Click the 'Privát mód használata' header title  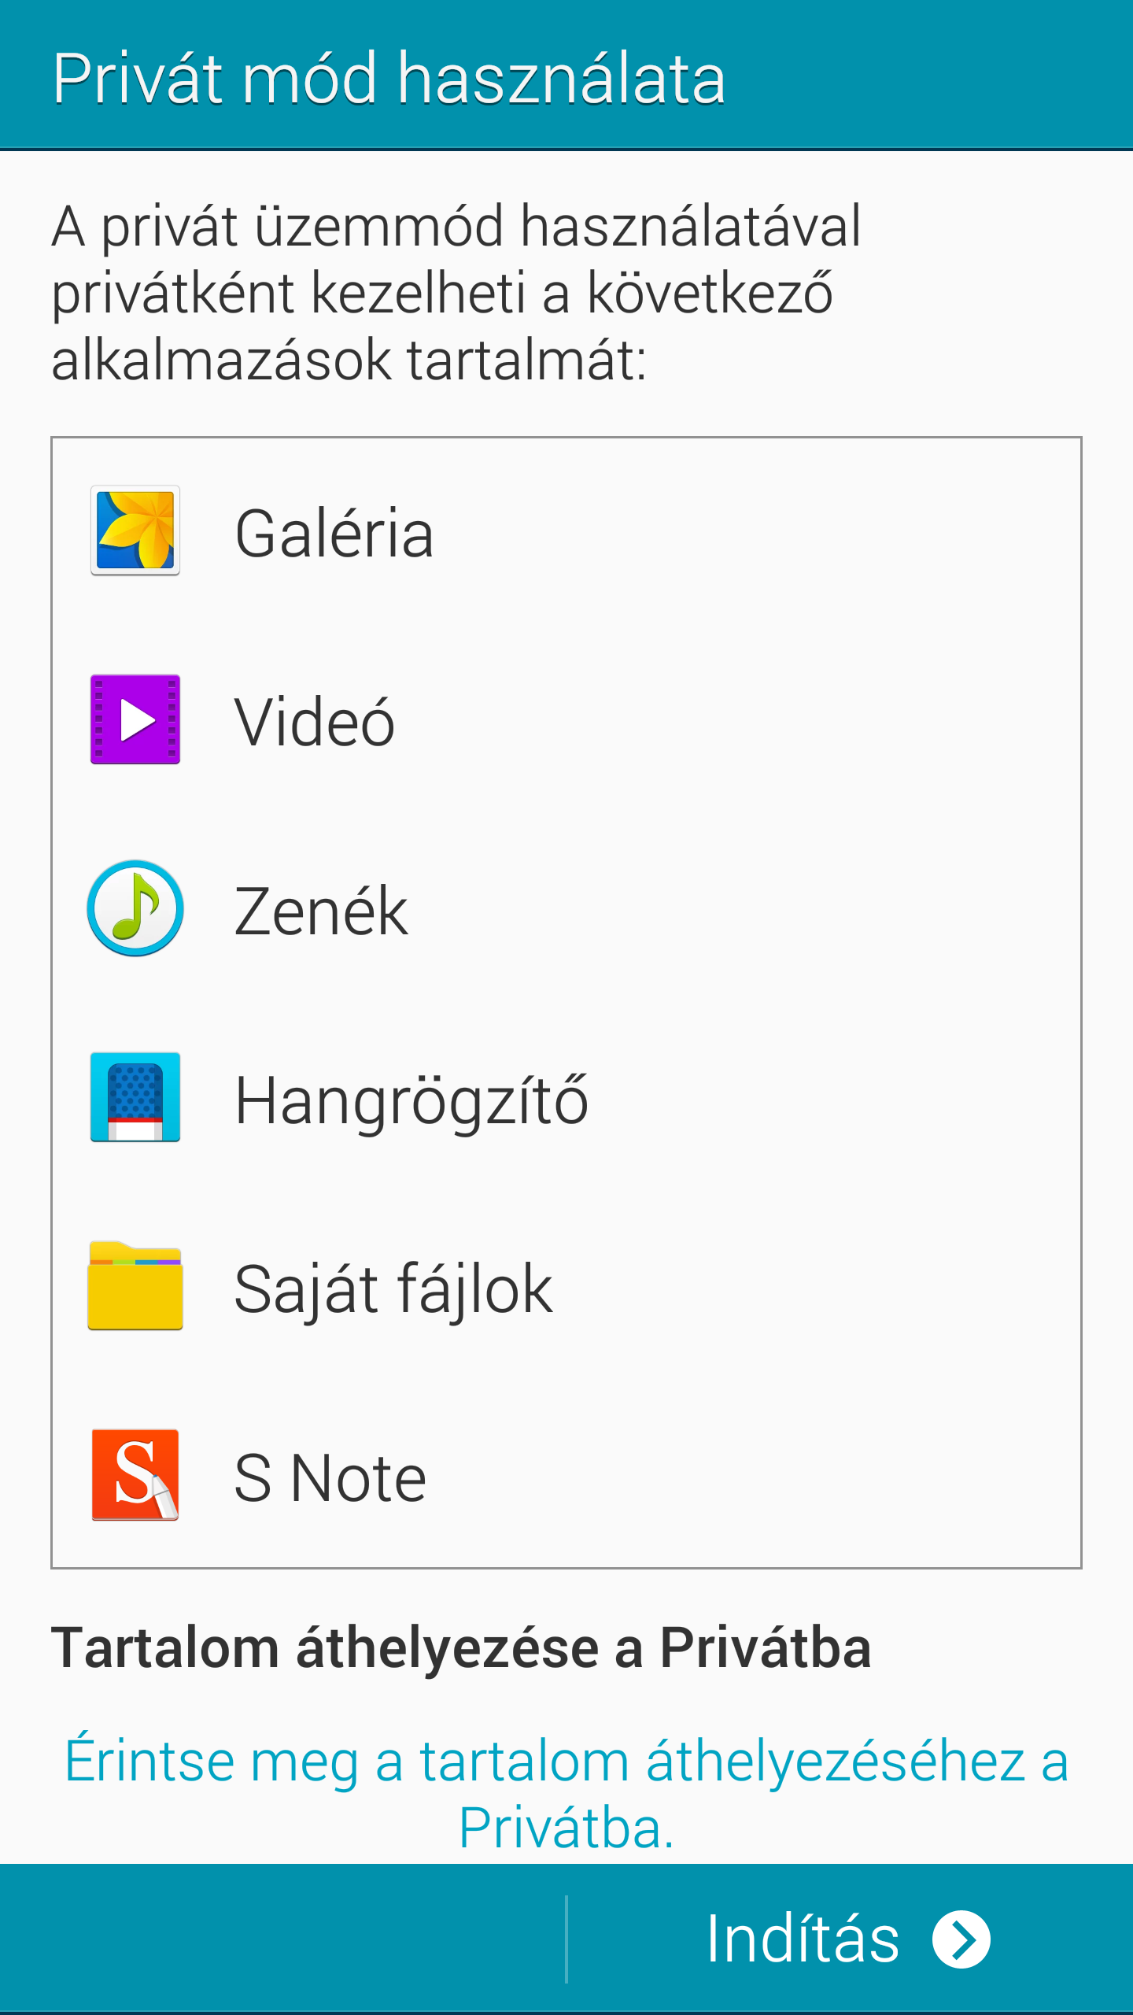click(x=389, y=79)
